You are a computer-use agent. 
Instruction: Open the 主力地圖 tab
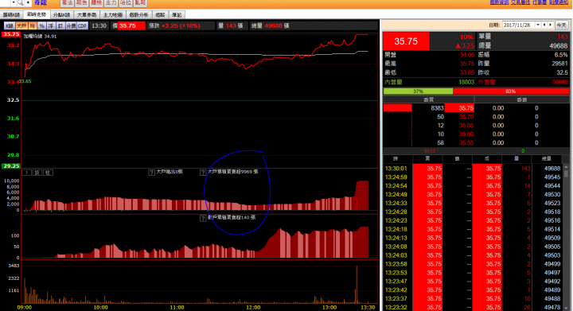[113, 15]
